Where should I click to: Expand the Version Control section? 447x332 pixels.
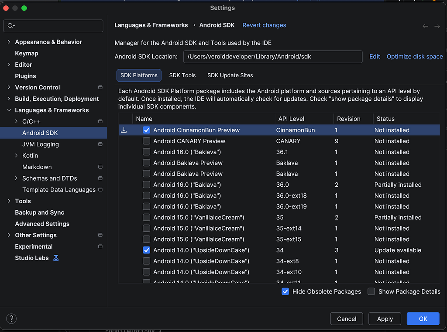point(9,87)
